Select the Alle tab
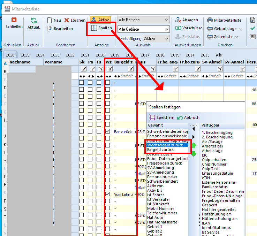 pos(219,55)
